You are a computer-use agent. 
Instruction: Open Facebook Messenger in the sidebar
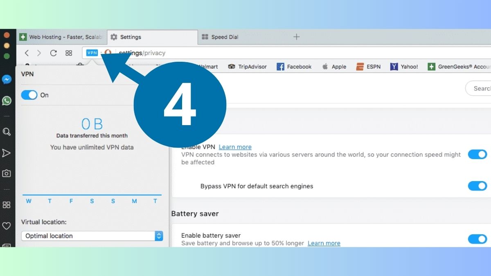[x=7, y=79]
